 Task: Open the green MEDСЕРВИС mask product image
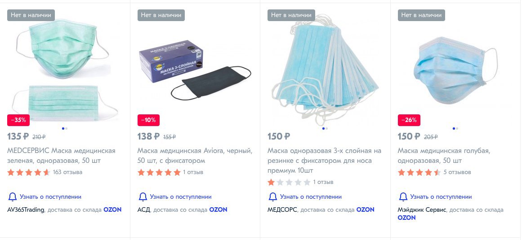coord(65,70)
